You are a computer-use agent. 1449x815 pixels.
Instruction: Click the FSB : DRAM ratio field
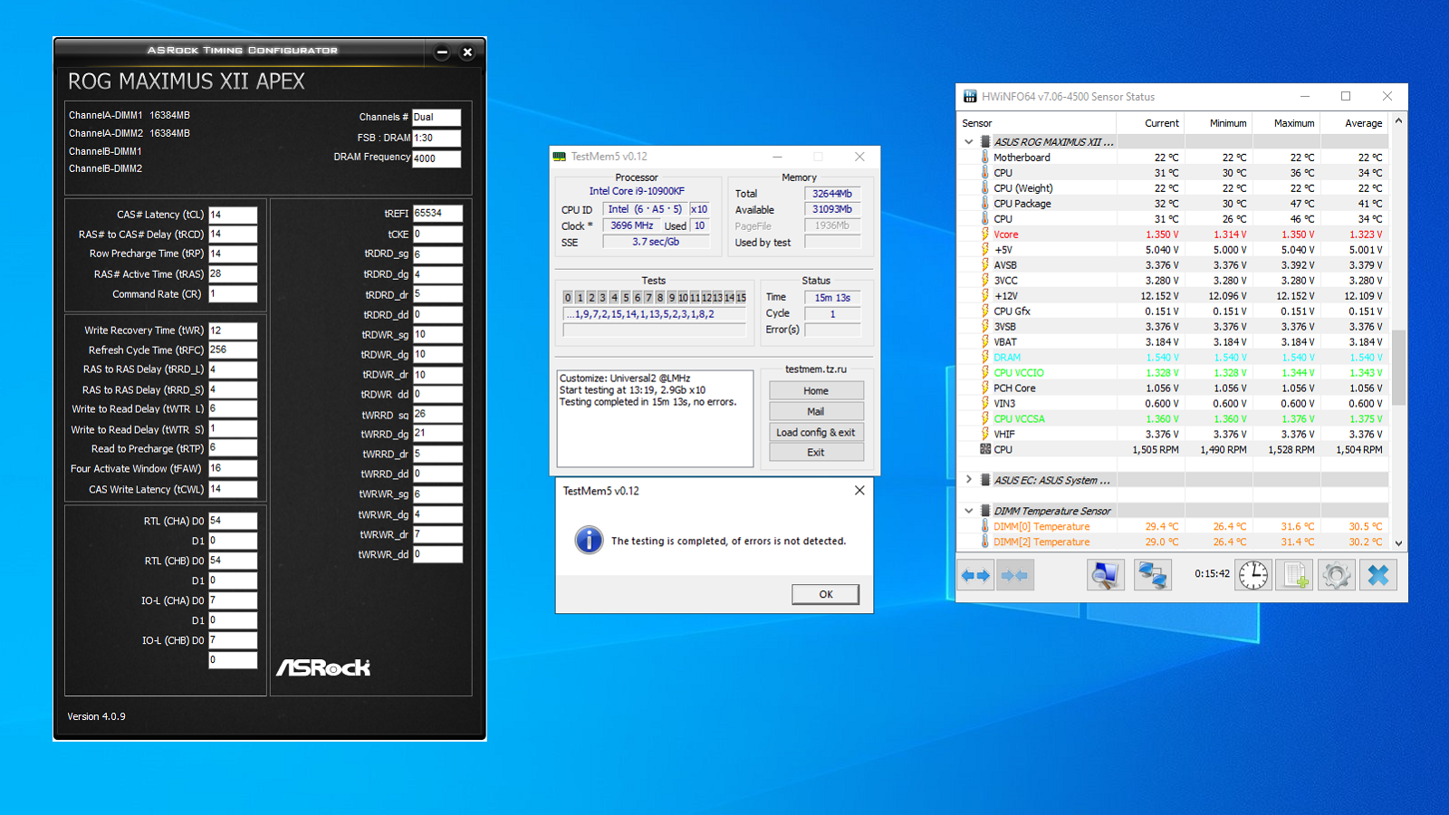point(437,138)
